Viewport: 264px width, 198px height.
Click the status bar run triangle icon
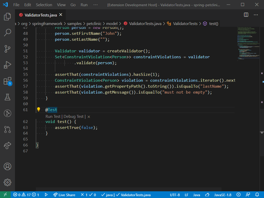pyautogui.click(x=46, y=195)
